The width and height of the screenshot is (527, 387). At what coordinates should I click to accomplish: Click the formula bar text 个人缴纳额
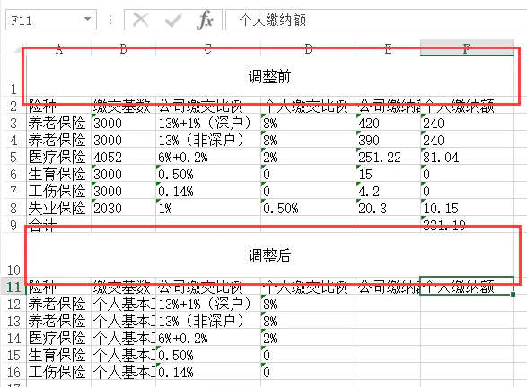pos(273,20)
